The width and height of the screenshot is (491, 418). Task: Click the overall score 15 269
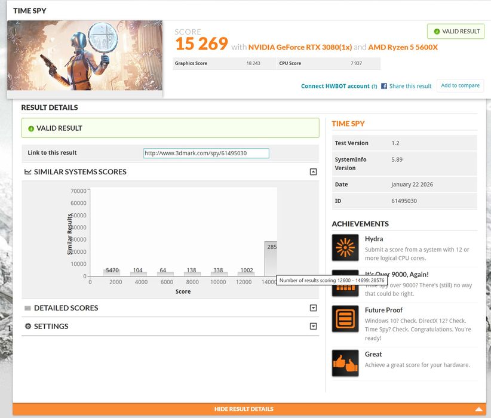click(x=202, y=44)
